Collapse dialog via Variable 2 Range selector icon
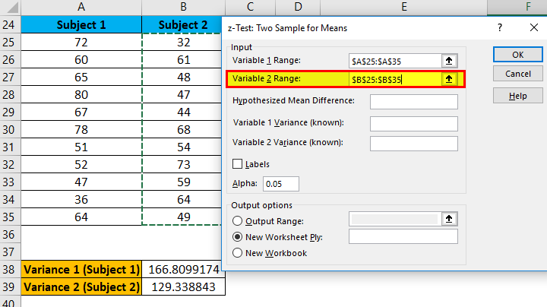The height and width of the screenshot is (307, 547). (449, 79)
